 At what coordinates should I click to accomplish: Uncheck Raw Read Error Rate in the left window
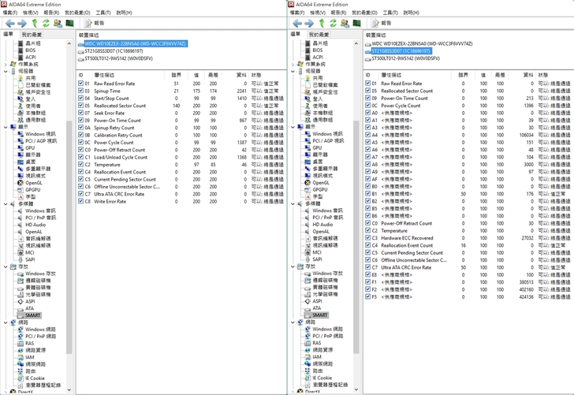coord(81,84)
